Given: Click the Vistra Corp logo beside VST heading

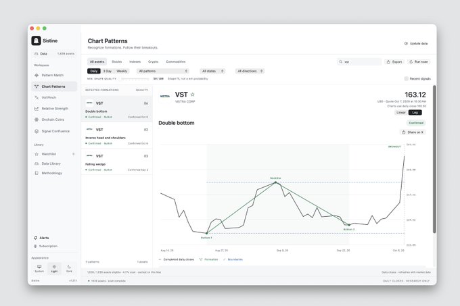Looking at the screenshot, I should coord(165,97).
